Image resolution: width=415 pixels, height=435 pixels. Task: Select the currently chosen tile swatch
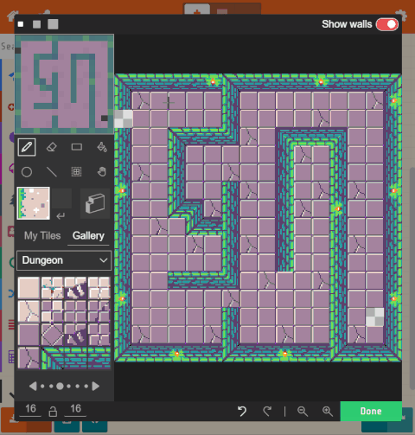[34, 203]
